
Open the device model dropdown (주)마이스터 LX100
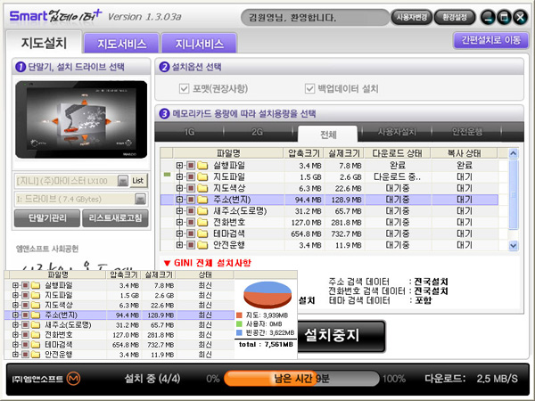(123, 181)
